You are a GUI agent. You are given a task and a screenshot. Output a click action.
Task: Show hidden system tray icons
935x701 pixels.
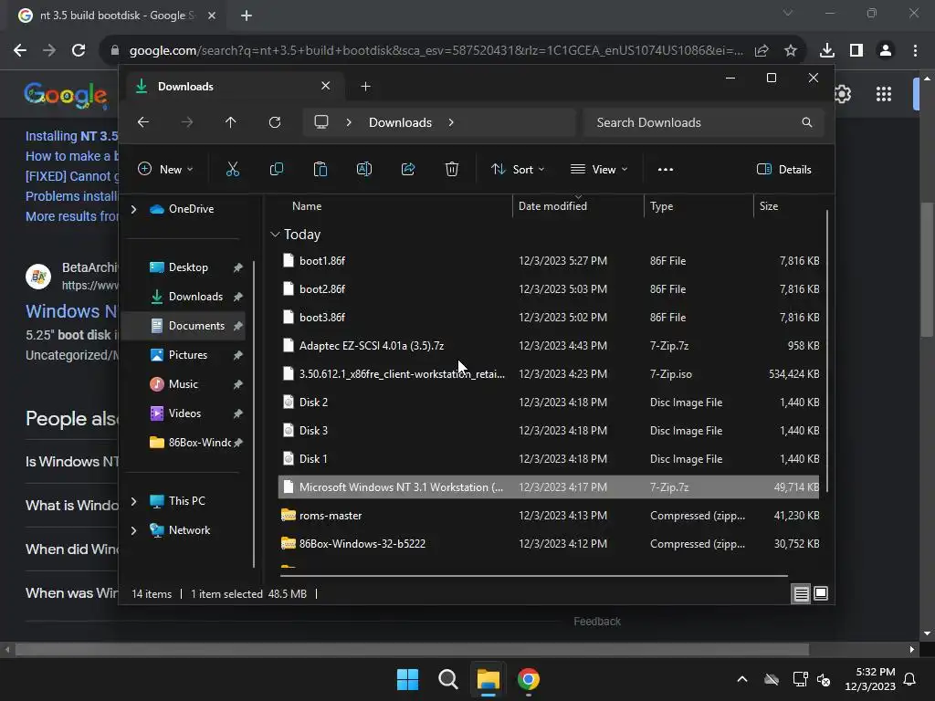(x=741, y=679)
